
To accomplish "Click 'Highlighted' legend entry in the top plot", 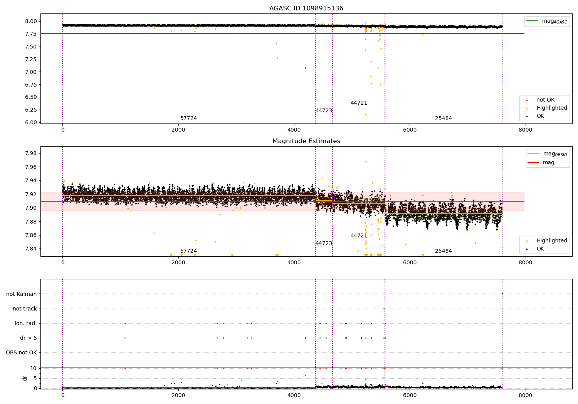I will point(552,108).
